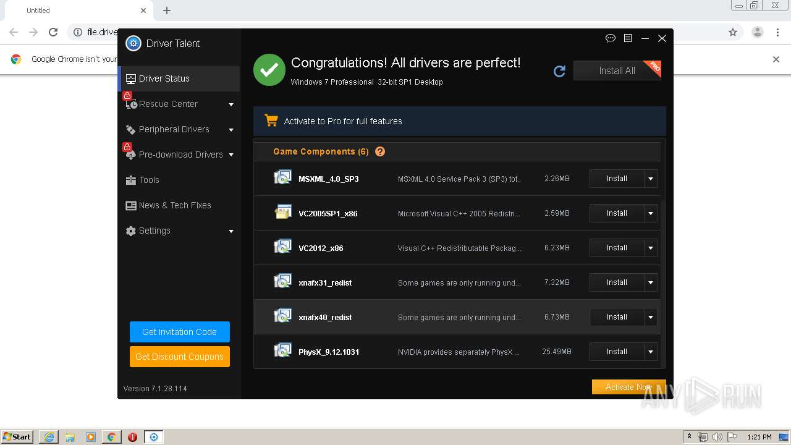Click the green checkmark status icon
791x445 pixels.
(269, 70)
